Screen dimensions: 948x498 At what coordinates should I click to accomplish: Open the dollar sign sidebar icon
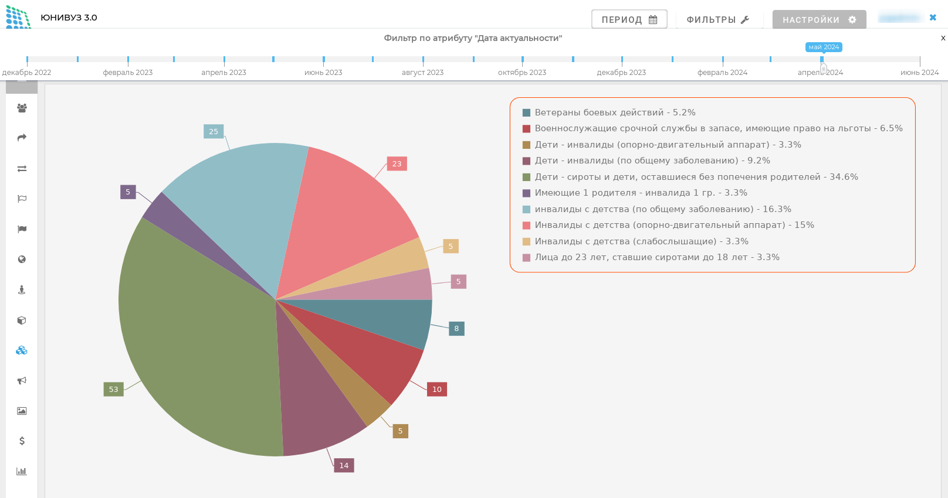coord(22,441)
